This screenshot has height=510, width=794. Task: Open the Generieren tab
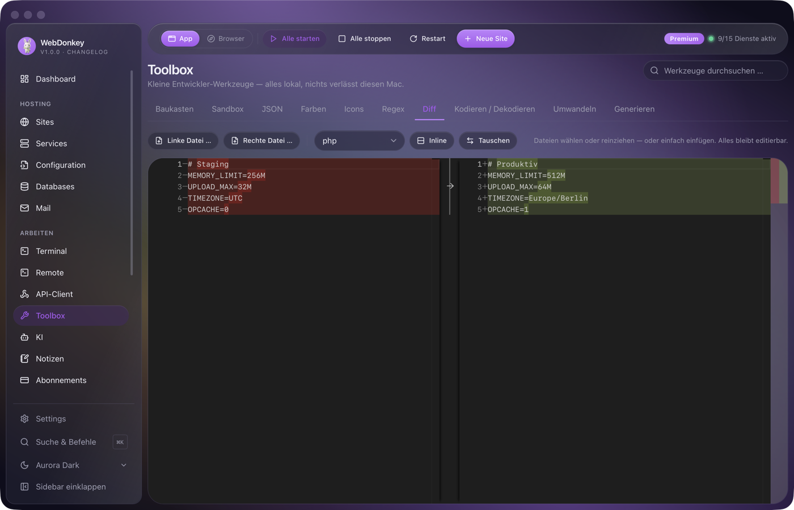point(634,109)
